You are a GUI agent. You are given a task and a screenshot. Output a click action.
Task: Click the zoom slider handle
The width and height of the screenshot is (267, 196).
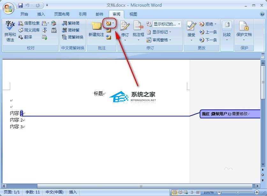238,192
